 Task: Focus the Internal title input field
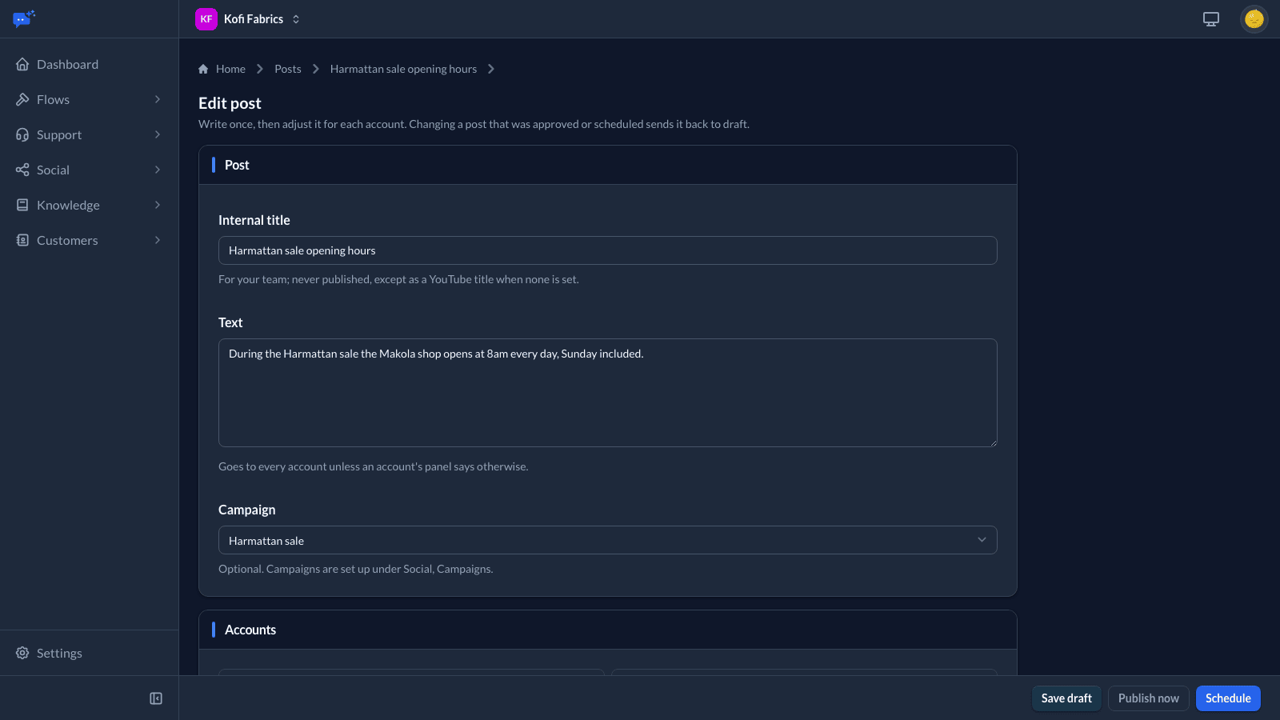(608, 250)
